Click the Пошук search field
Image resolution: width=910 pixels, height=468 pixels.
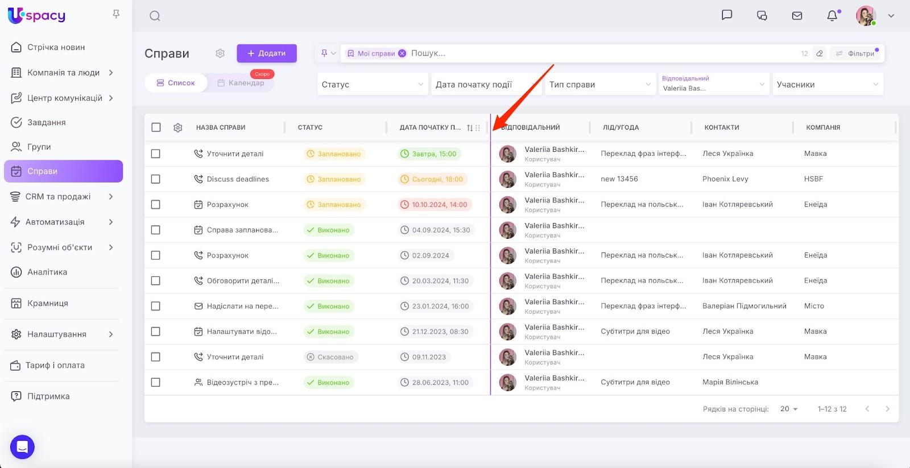coord(603,53)
